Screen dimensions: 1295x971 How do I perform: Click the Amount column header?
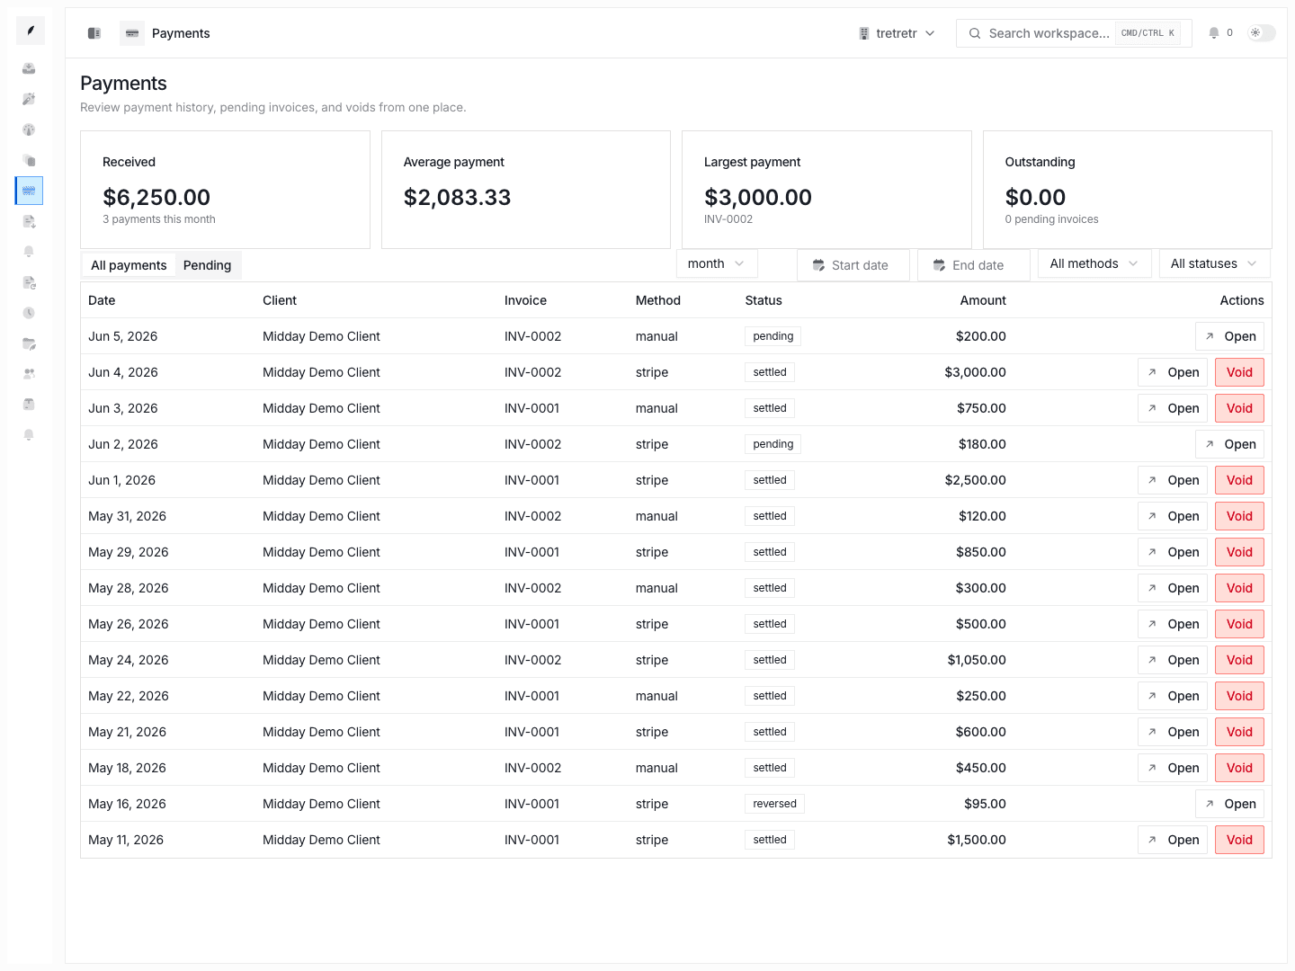(983, 300)
